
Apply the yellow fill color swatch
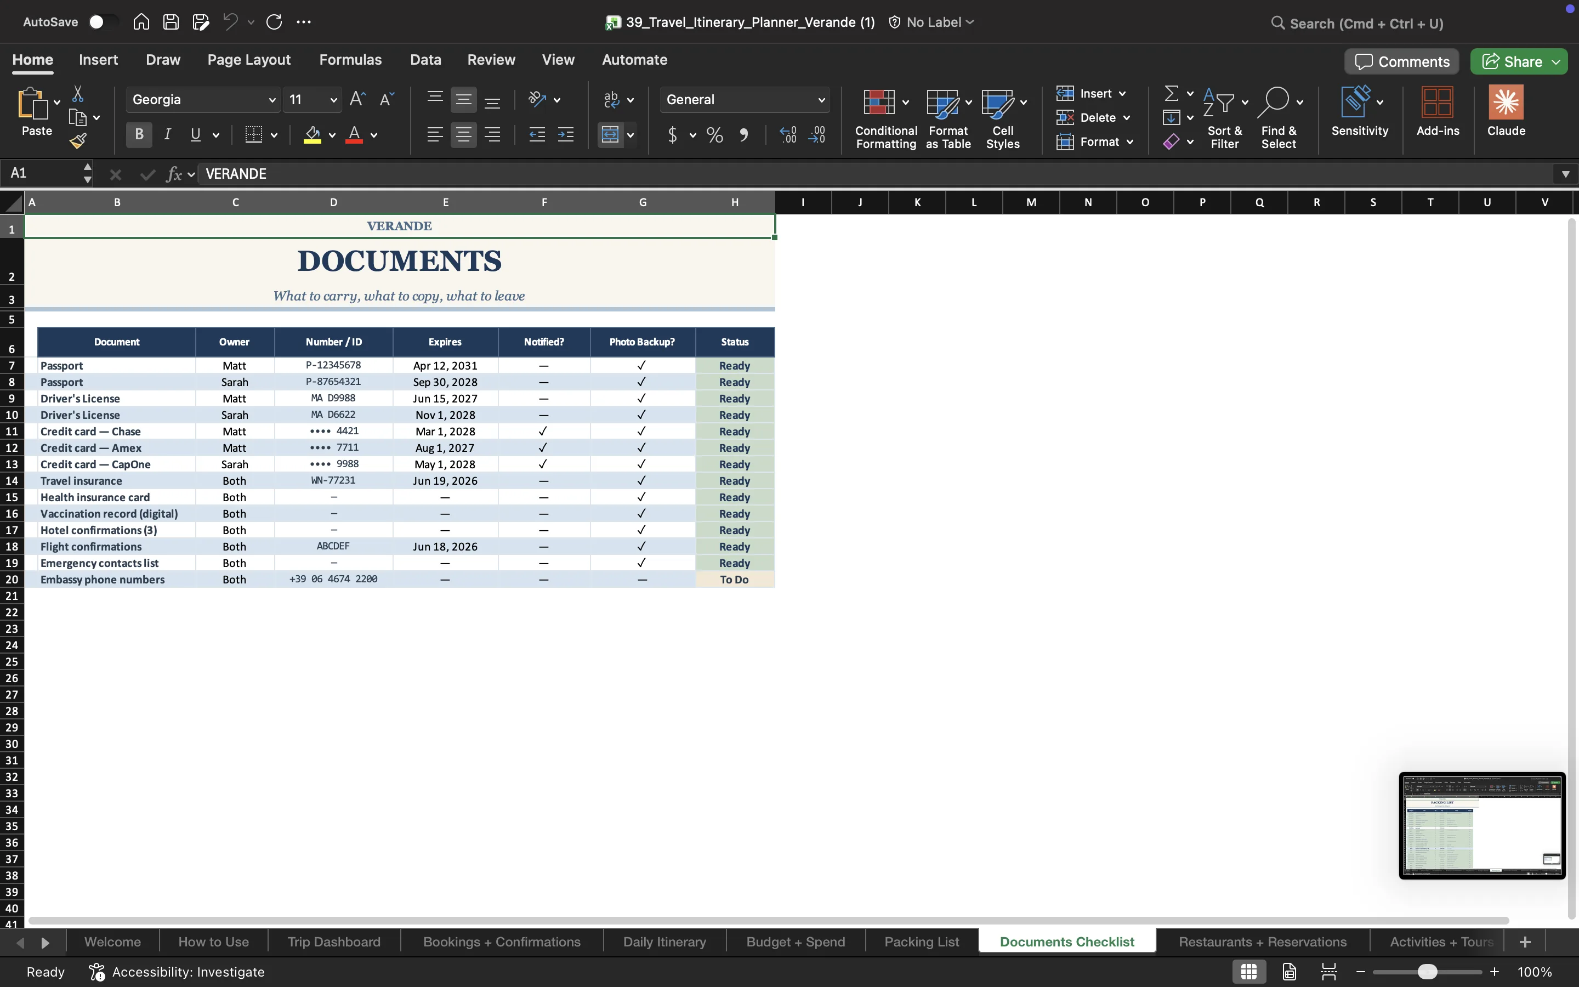click(313, 135)
